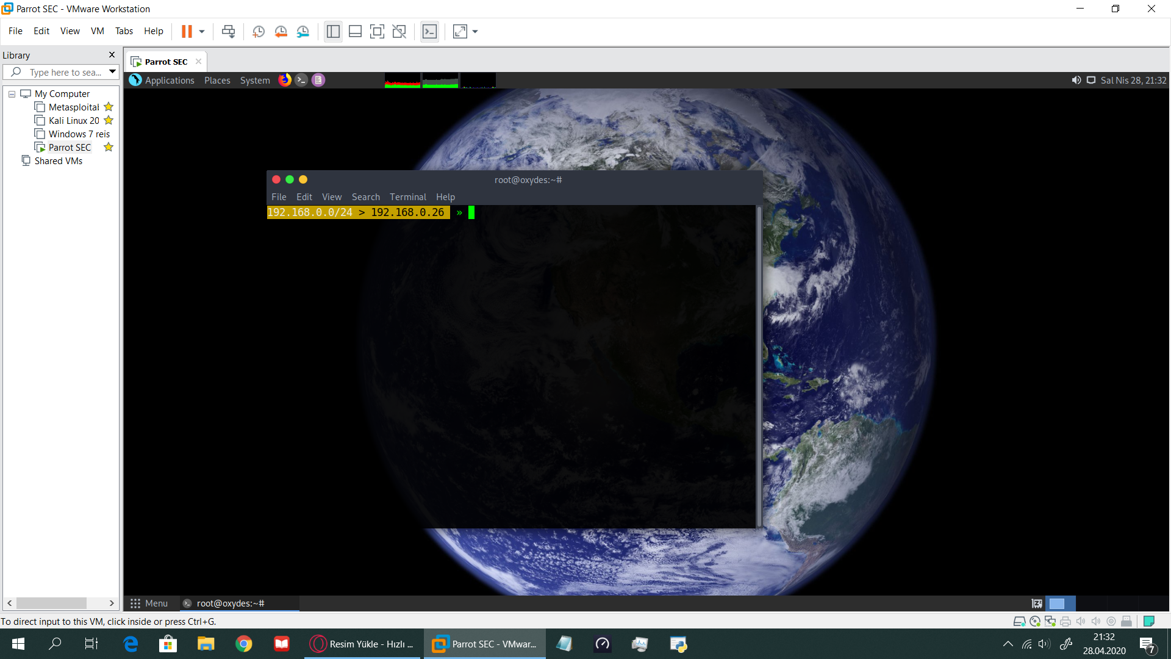Screen dimensions: 1171x659
Task: Open the Tabs menu
Action: point(124,31)
